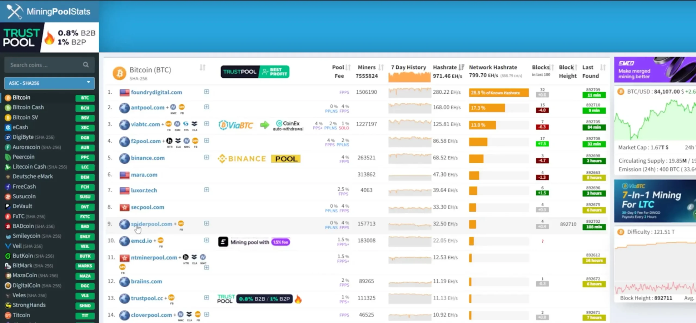Click viabtc's 13.0% hashrate bar
The height and width of the screenshot is (323, 696).
pos(482,125)
